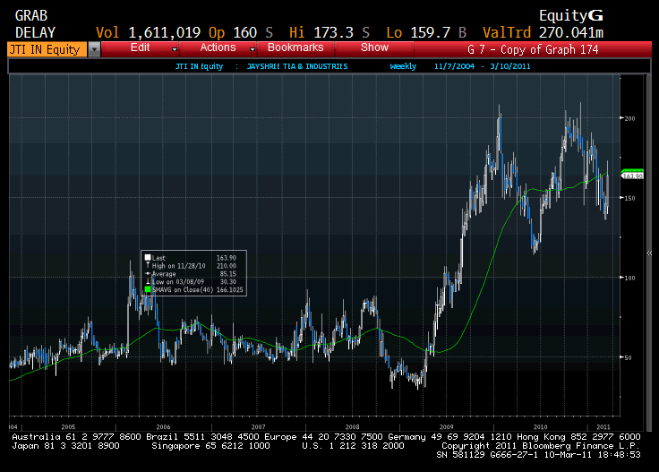Click the 163.90 last price marker on axis
Screen dimensions: 659x472
tap(632, 176)
